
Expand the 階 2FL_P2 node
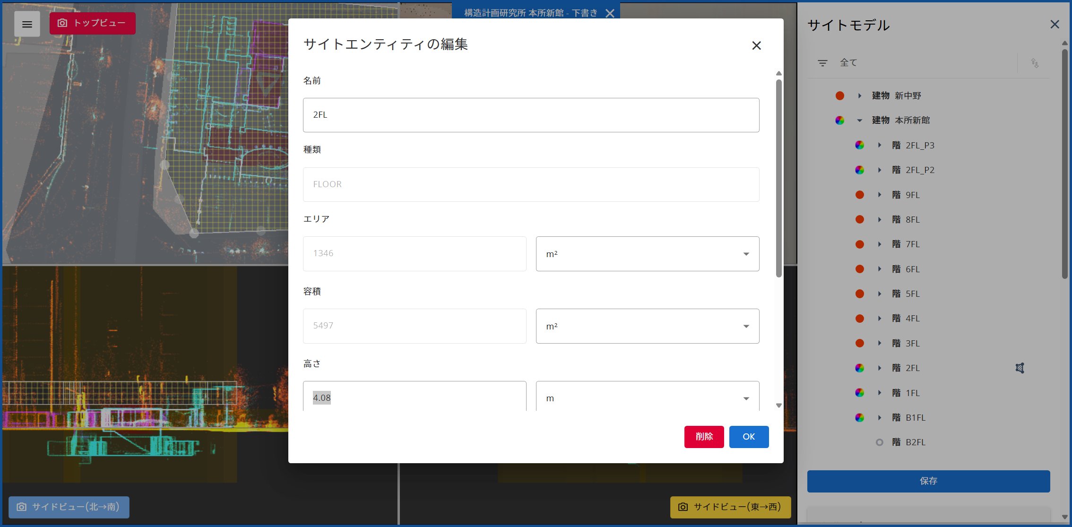click(x=880, y=170)
